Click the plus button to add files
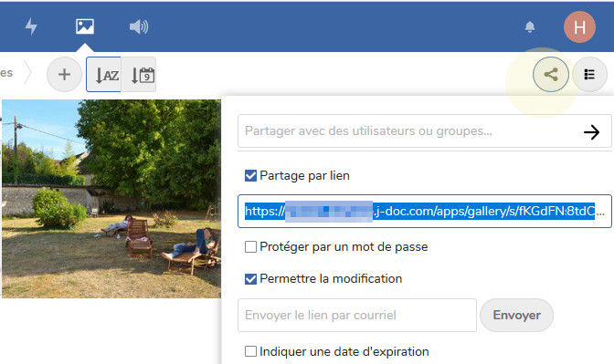 click(x=64, y=74)
